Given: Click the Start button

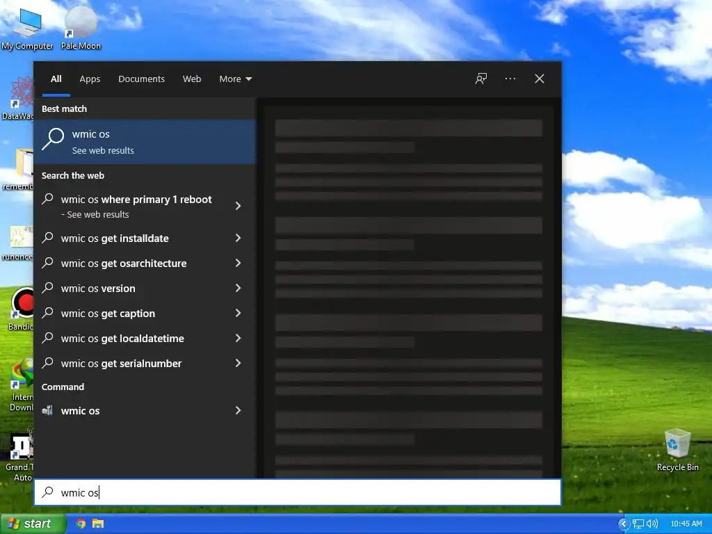Looking at the screenshot, I should 33,524.
